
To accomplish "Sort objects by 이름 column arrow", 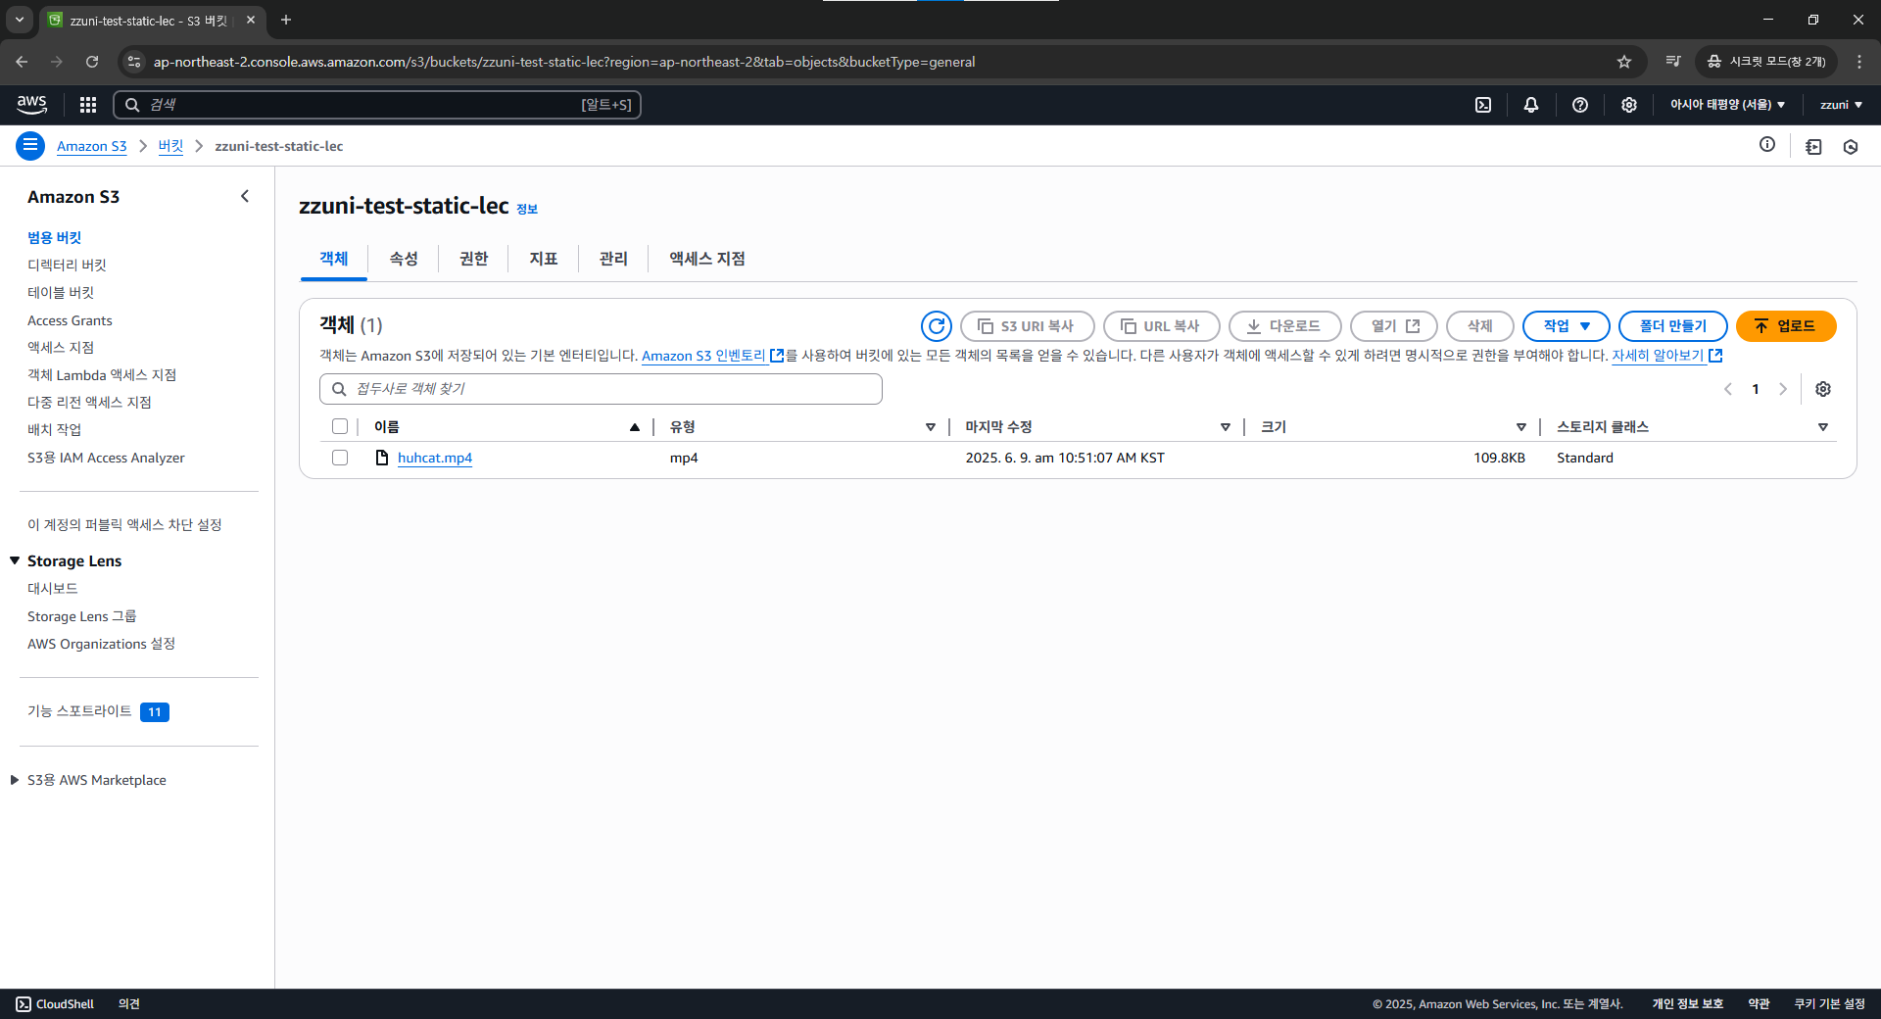I will pyautogui.click(x=635, y=427).
